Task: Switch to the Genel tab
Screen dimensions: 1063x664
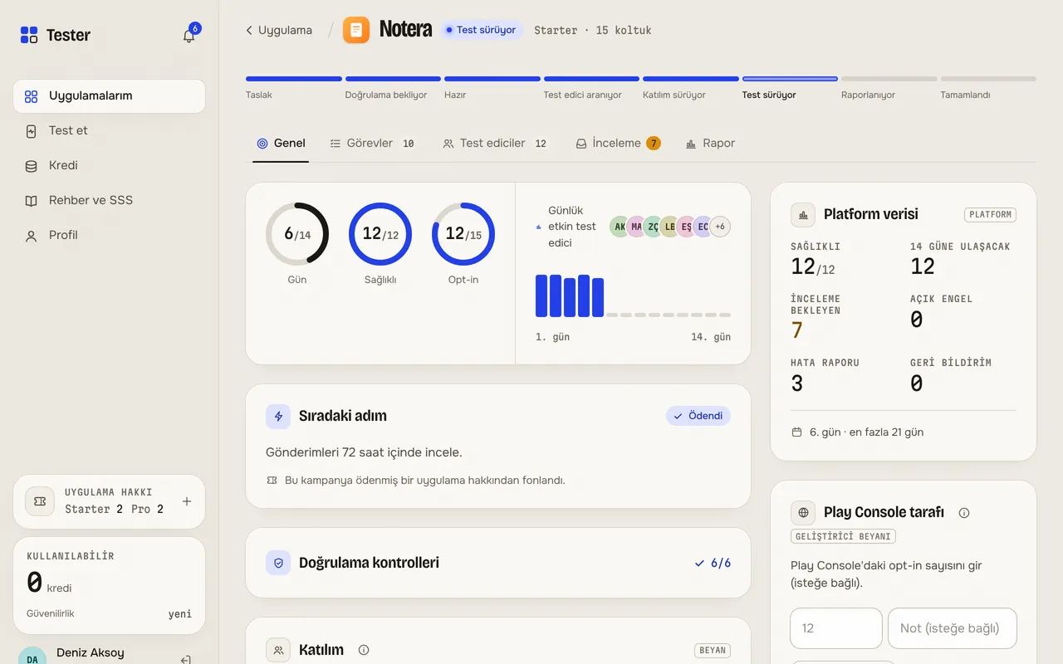Action: tap(281, 144)
